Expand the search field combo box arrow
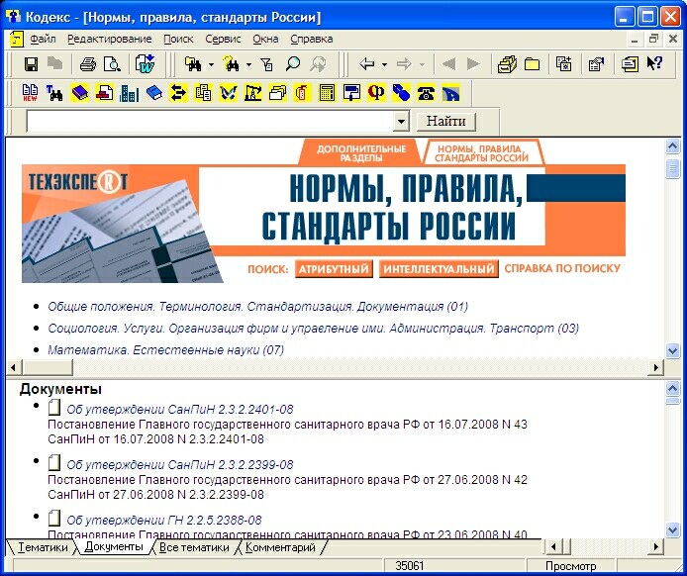 pyautogui.click(x=401, y=121)
